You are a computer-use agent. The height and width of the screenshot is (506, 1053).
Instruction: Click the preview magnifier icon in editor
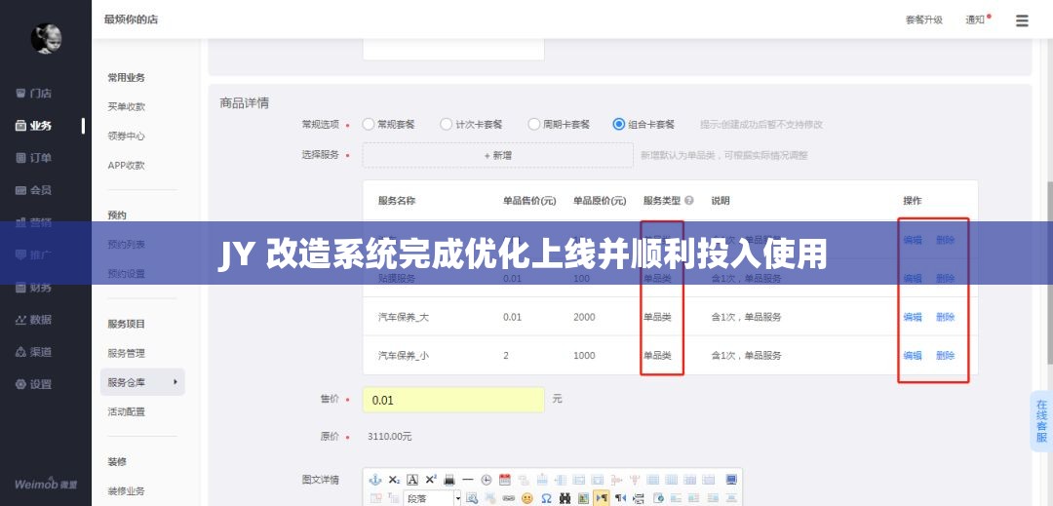click(x=472, y=498)
